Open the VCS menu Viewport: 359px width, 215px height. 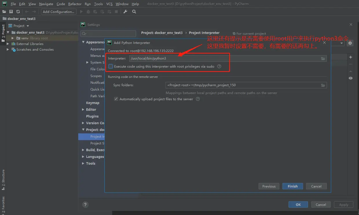[x=109, y=4]
